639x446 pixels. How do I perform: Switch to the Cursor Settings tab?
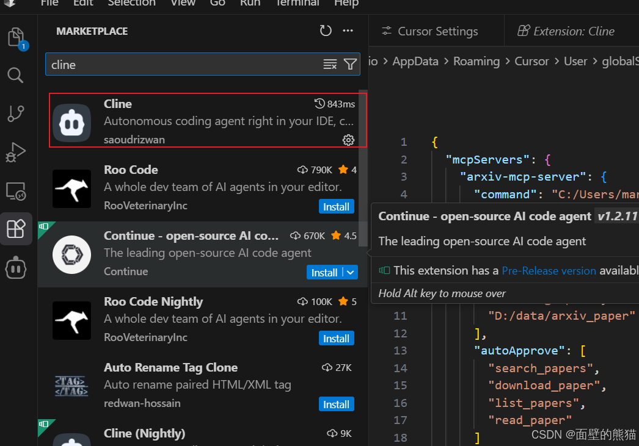[436, 31]
